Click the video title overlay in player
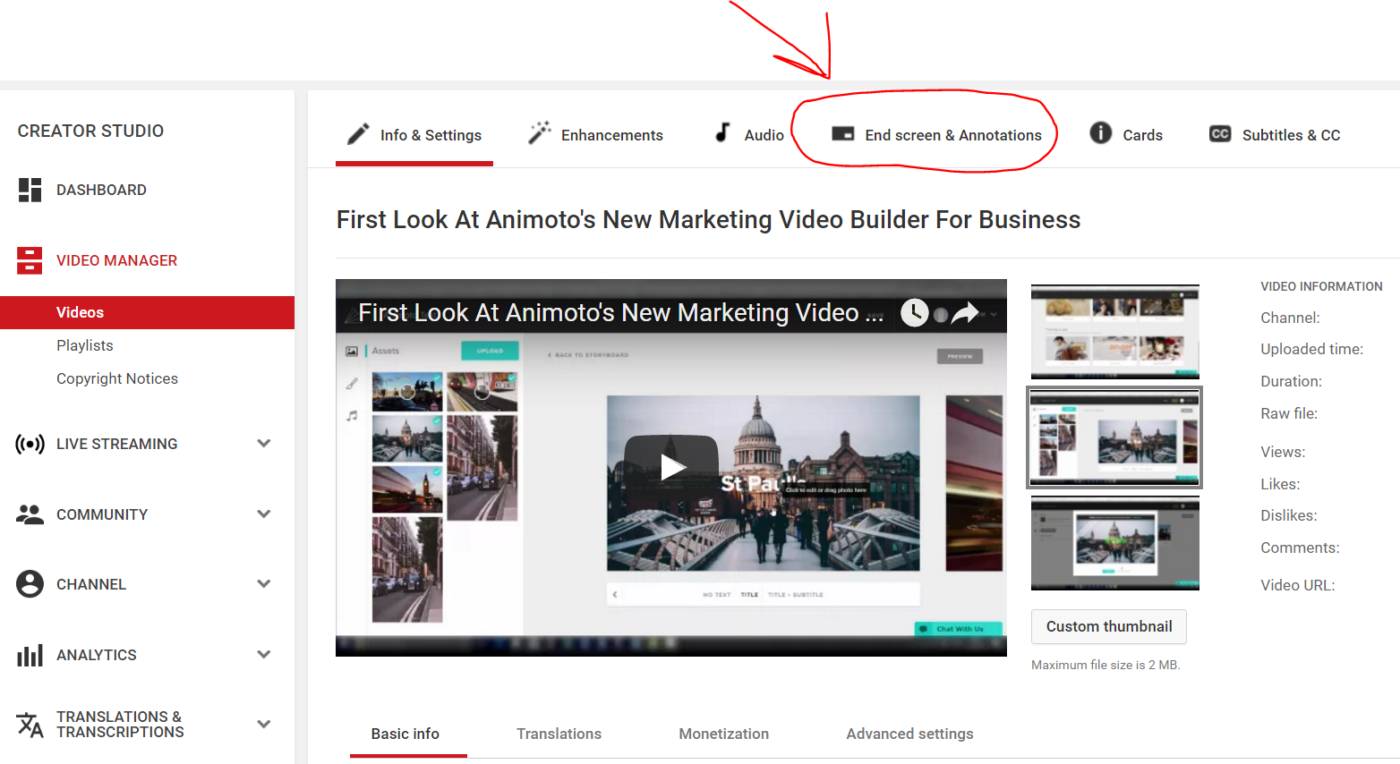Screen dimensions: 1400x764 pyautogui.click(x=620, y=312)
